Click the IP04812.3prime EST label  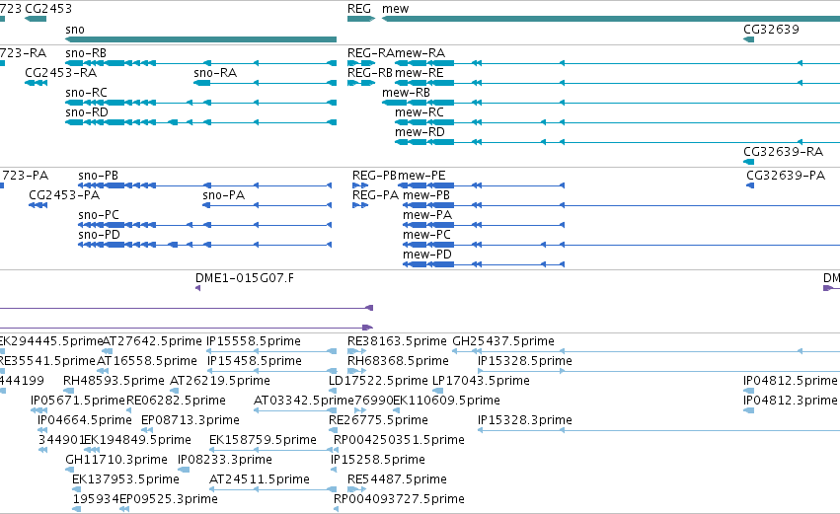tap(791, 401)
